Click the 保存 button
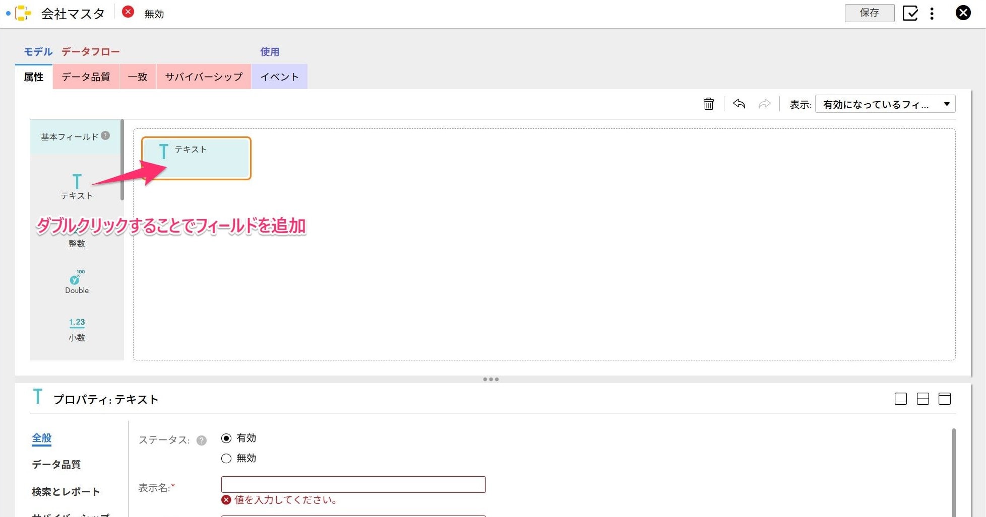986x517 pixels. click(x=870, y=13)
